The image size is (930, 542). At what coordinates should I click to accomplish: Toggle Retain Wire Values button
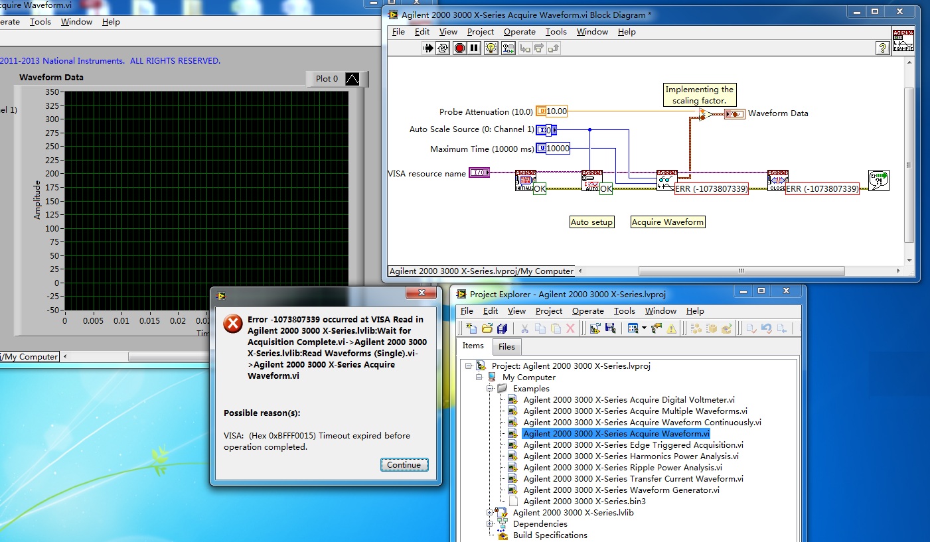pyautogui.click(x=508, y=48)
